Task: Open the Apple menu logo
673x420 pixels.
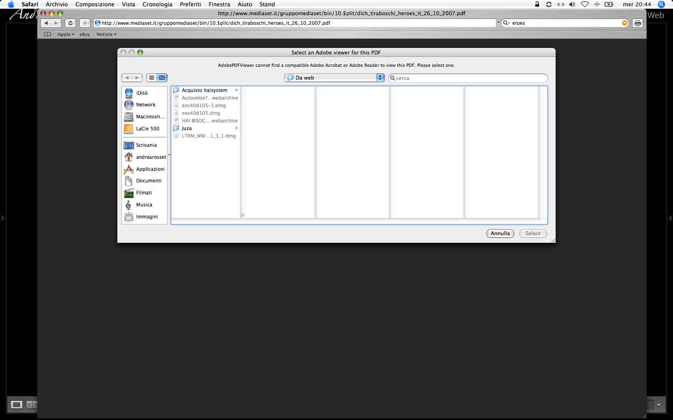Action: (x=11, y=4)
